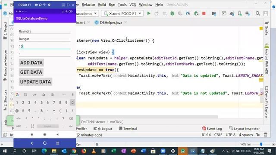Click the marks field showing 10
276x155 pixels.
45,46
